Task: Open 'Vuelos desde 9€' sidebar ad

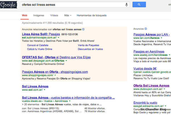Action: point(145,69)
